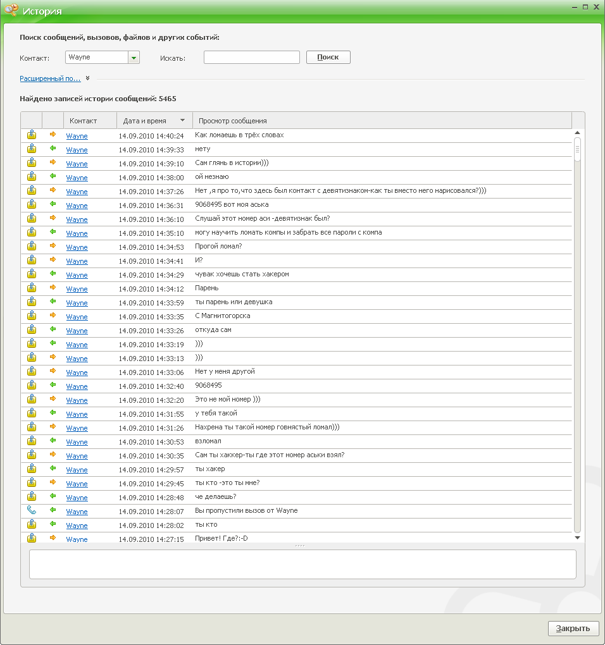Open the Контакт dropdown arrow
The image size is (605, 645).
point(134,58)
